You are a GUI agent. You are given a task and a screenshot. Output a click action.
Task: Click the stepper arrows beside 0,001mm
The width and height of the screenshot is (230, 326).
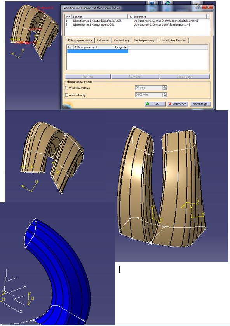tap(165, 95)
